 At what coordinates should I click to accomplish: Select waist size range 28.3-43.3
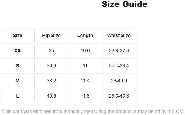click(119, 96)
